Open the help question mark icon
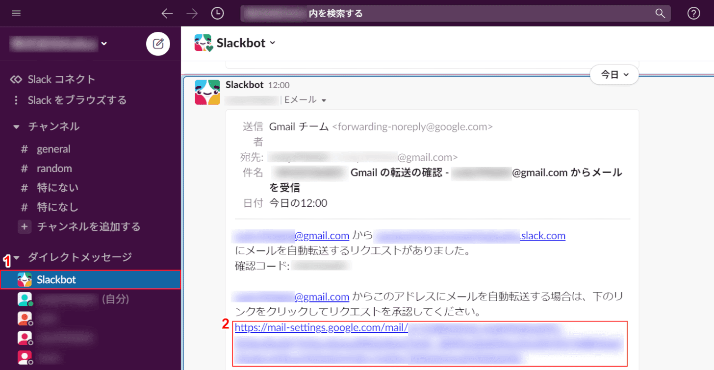The image size is (714, 370). point(693,13)
